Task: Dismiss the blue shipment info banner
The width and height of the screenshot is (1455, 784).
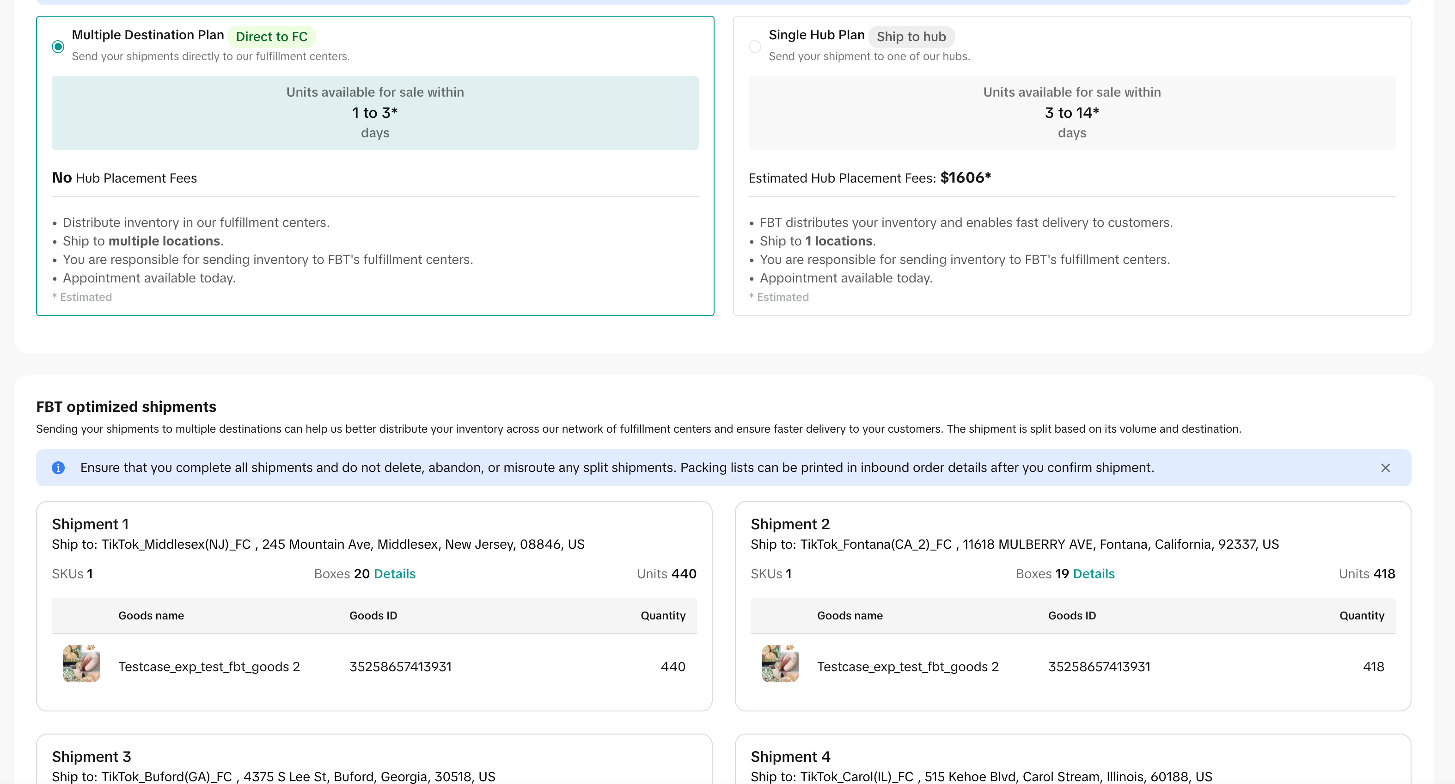Action: (1385, 468)
